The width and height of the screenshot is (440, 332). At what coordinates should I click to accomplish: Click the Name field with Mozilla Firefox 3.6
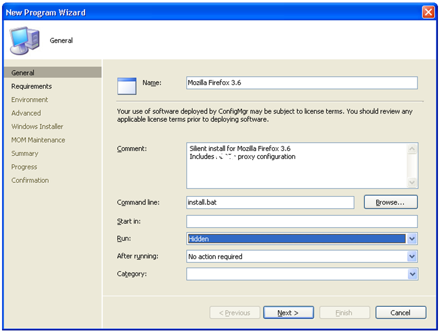coord(302,83)
